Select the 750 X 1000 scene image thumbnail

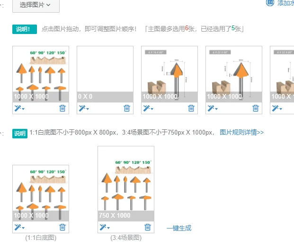pyautogui.click(x=126, y=184)
